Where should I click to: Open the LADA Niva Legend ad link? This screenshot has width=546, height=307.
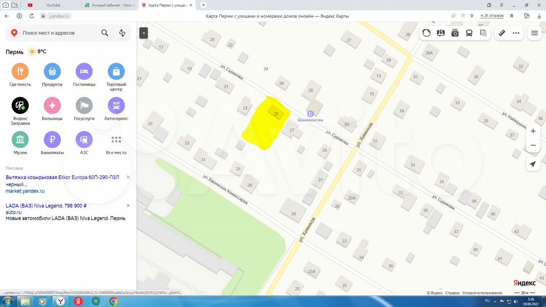tap(47, 206)
